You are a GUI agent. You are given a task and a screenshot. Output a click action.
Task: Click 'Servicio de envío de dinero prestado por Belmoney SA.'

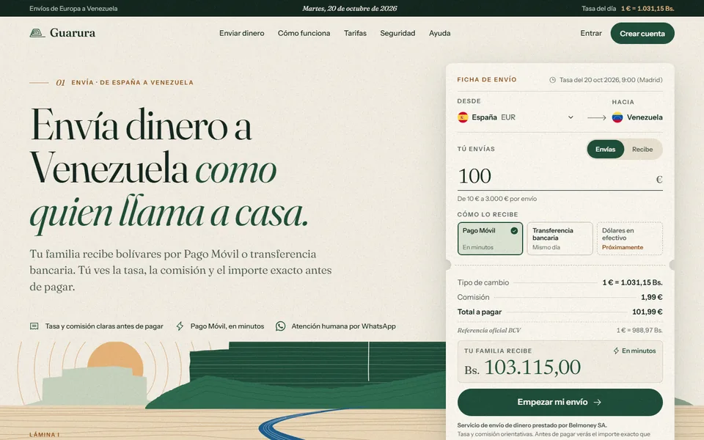532,425
